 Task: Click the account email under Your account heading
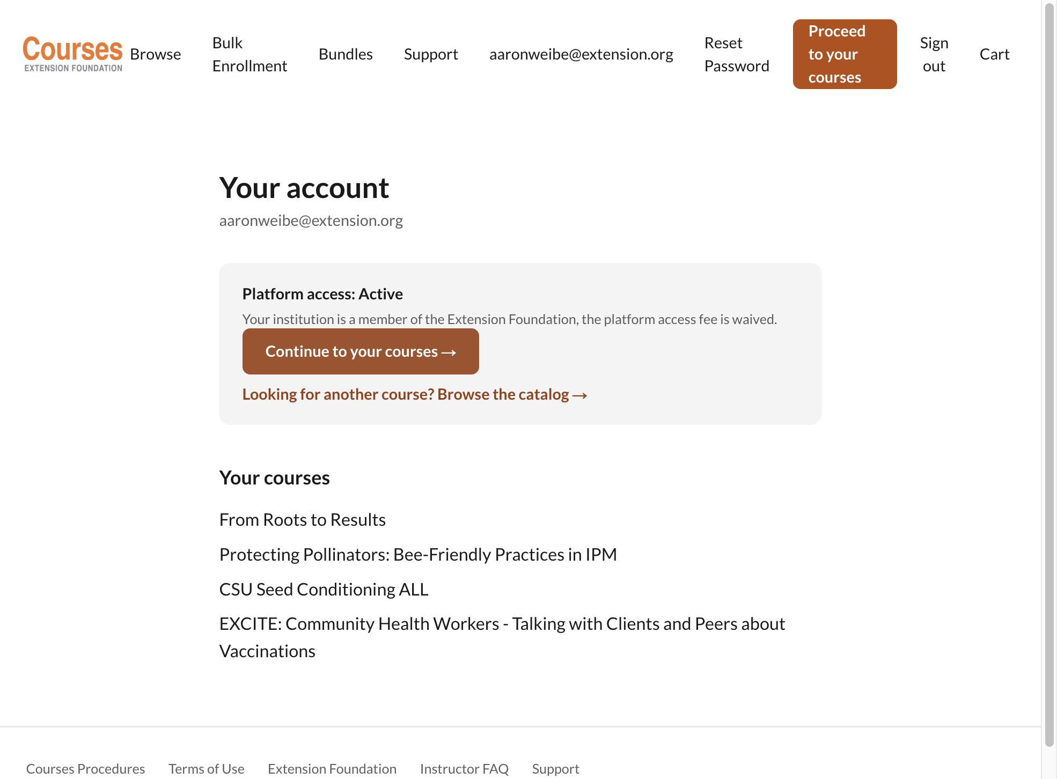[x=311, y=221]
